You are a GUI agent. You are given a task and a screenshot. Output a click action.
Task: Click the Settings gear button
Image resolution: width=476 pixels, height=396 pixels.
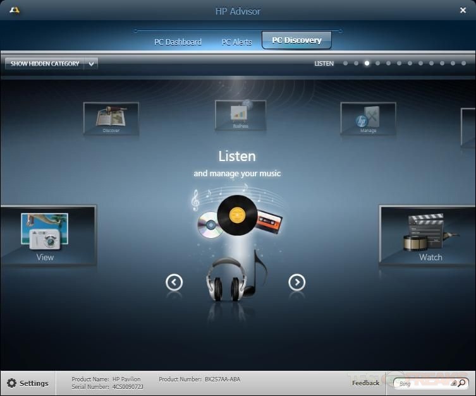coord(28,383)
